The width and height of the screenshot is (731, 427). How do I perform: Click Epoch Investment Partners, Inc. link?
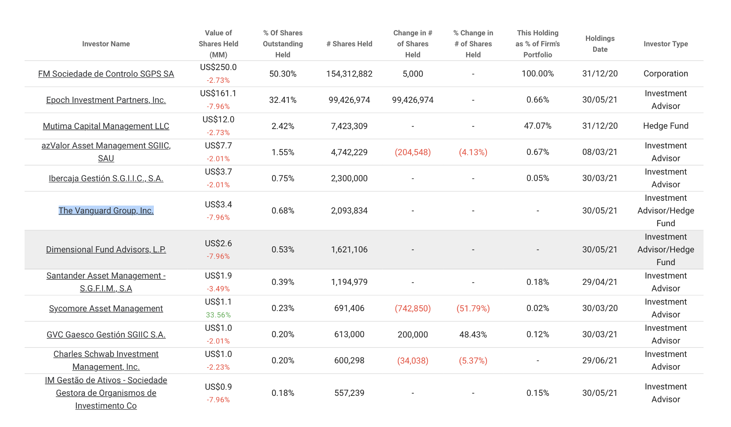106,100
